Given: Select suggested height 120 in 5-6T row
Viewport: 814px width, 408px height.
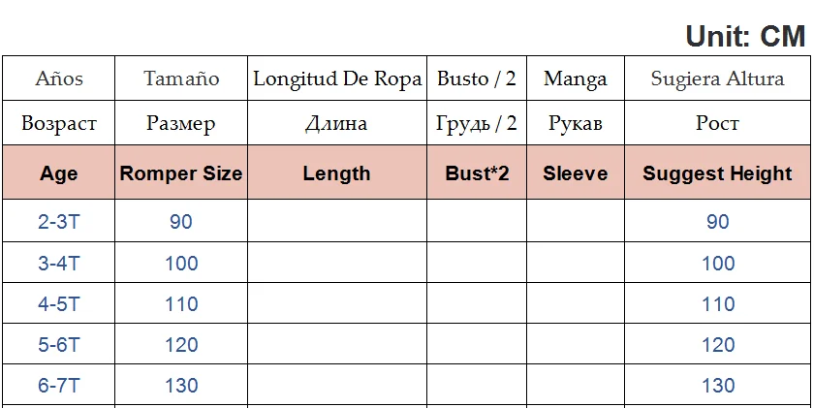Looking at the screenshot, I should point(717,344).
